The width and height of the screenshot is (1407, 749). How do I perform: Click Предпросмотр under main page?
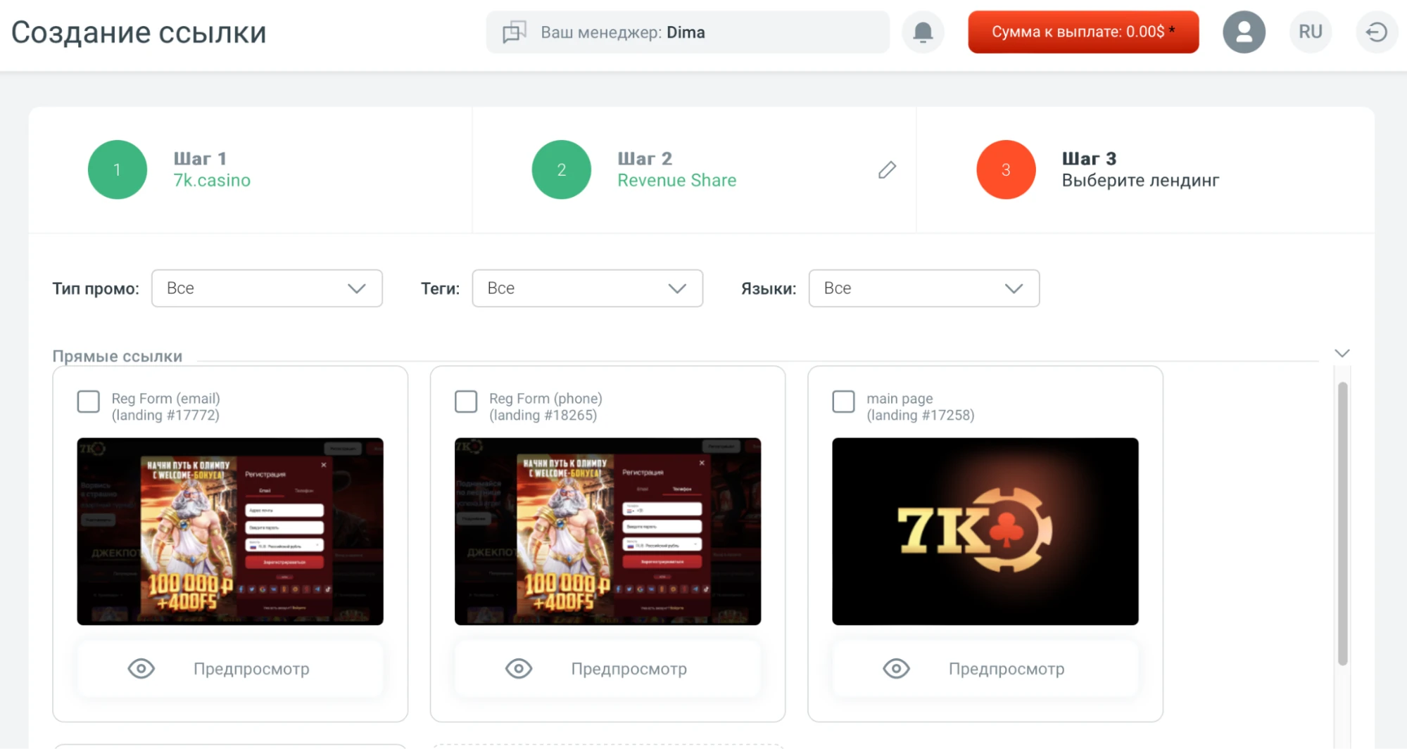985,668
